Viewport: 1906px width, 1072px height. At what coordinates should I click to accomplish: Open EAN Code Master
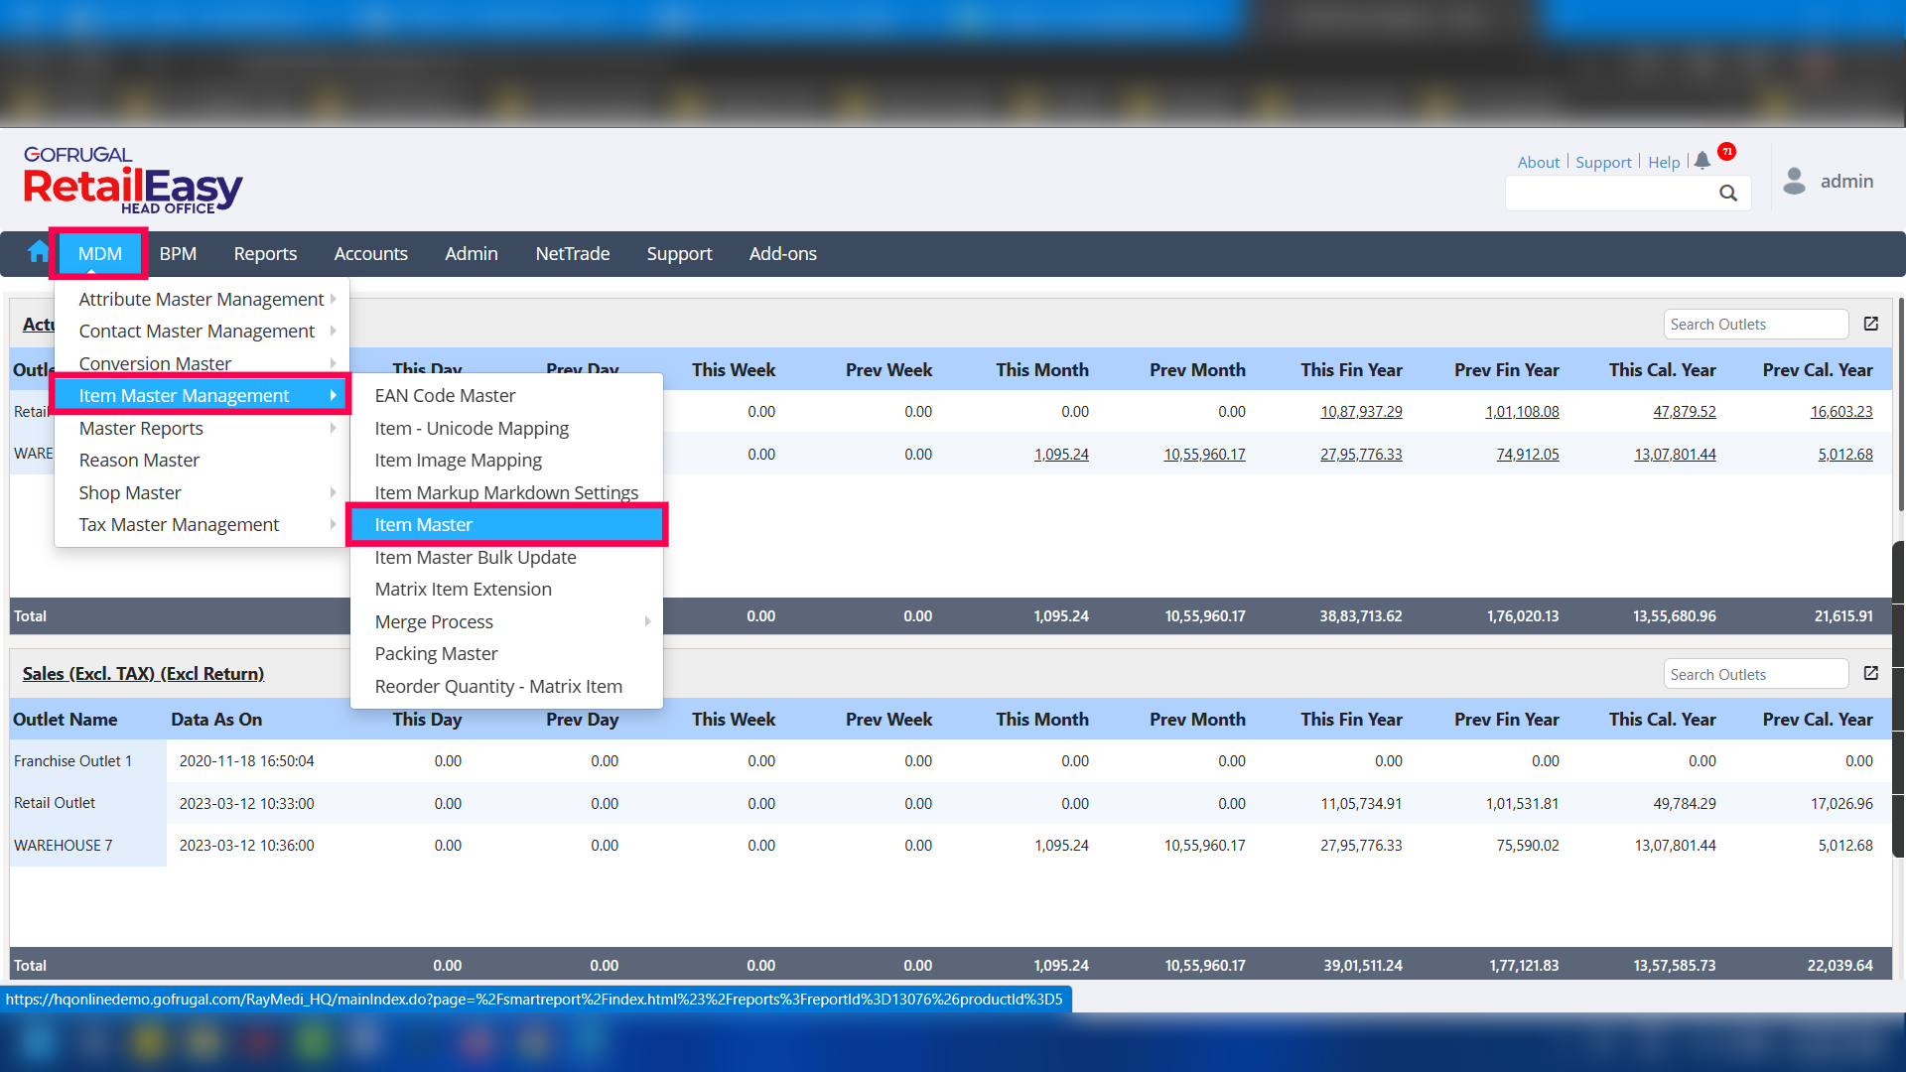point(445,396)
